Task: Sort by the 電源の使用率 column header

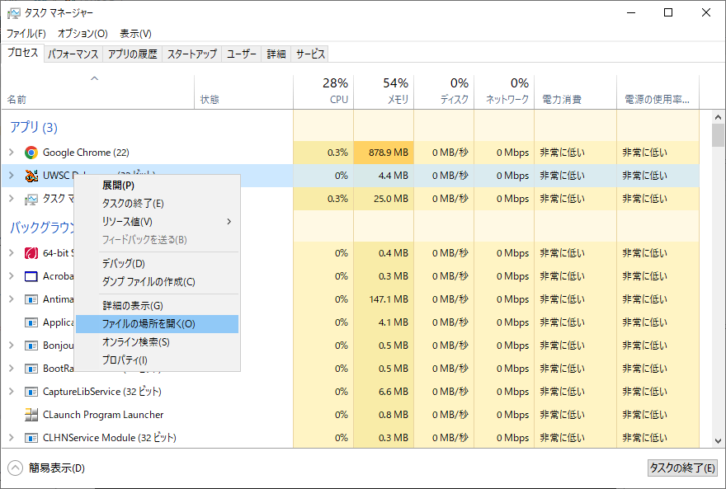Action: coord(658,92)
